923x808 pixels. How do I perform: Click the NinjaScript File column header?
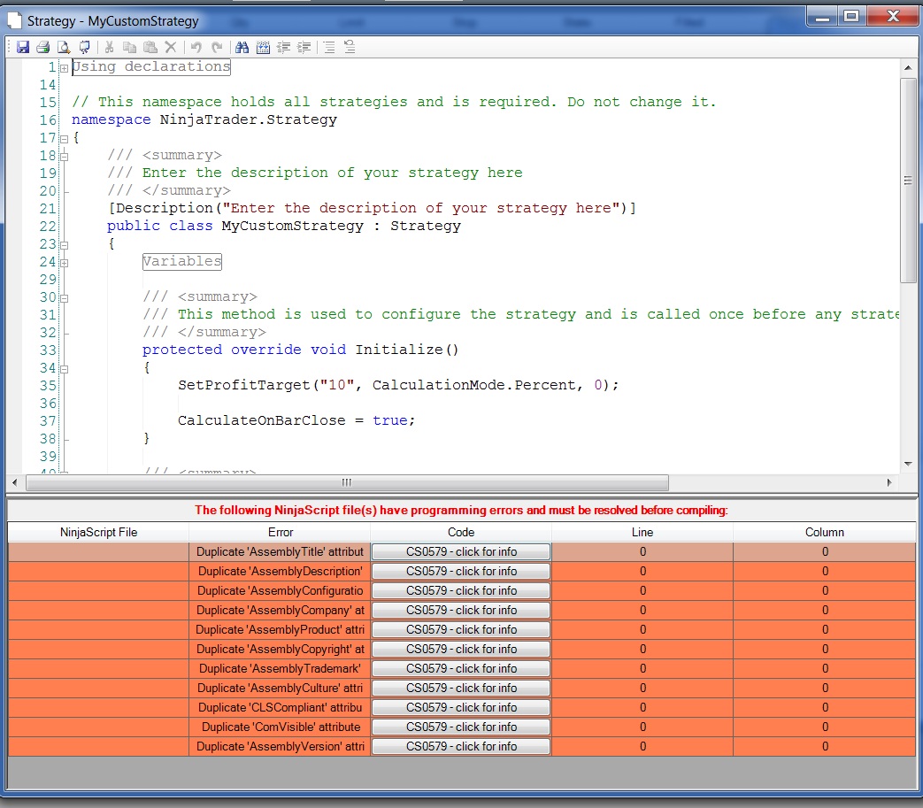pos(98,532)
